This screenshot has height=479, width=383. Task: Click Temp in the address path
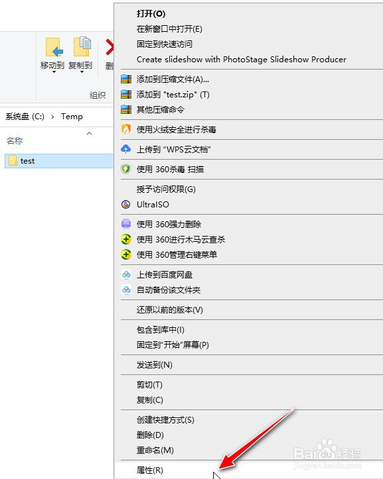(72, 117)
